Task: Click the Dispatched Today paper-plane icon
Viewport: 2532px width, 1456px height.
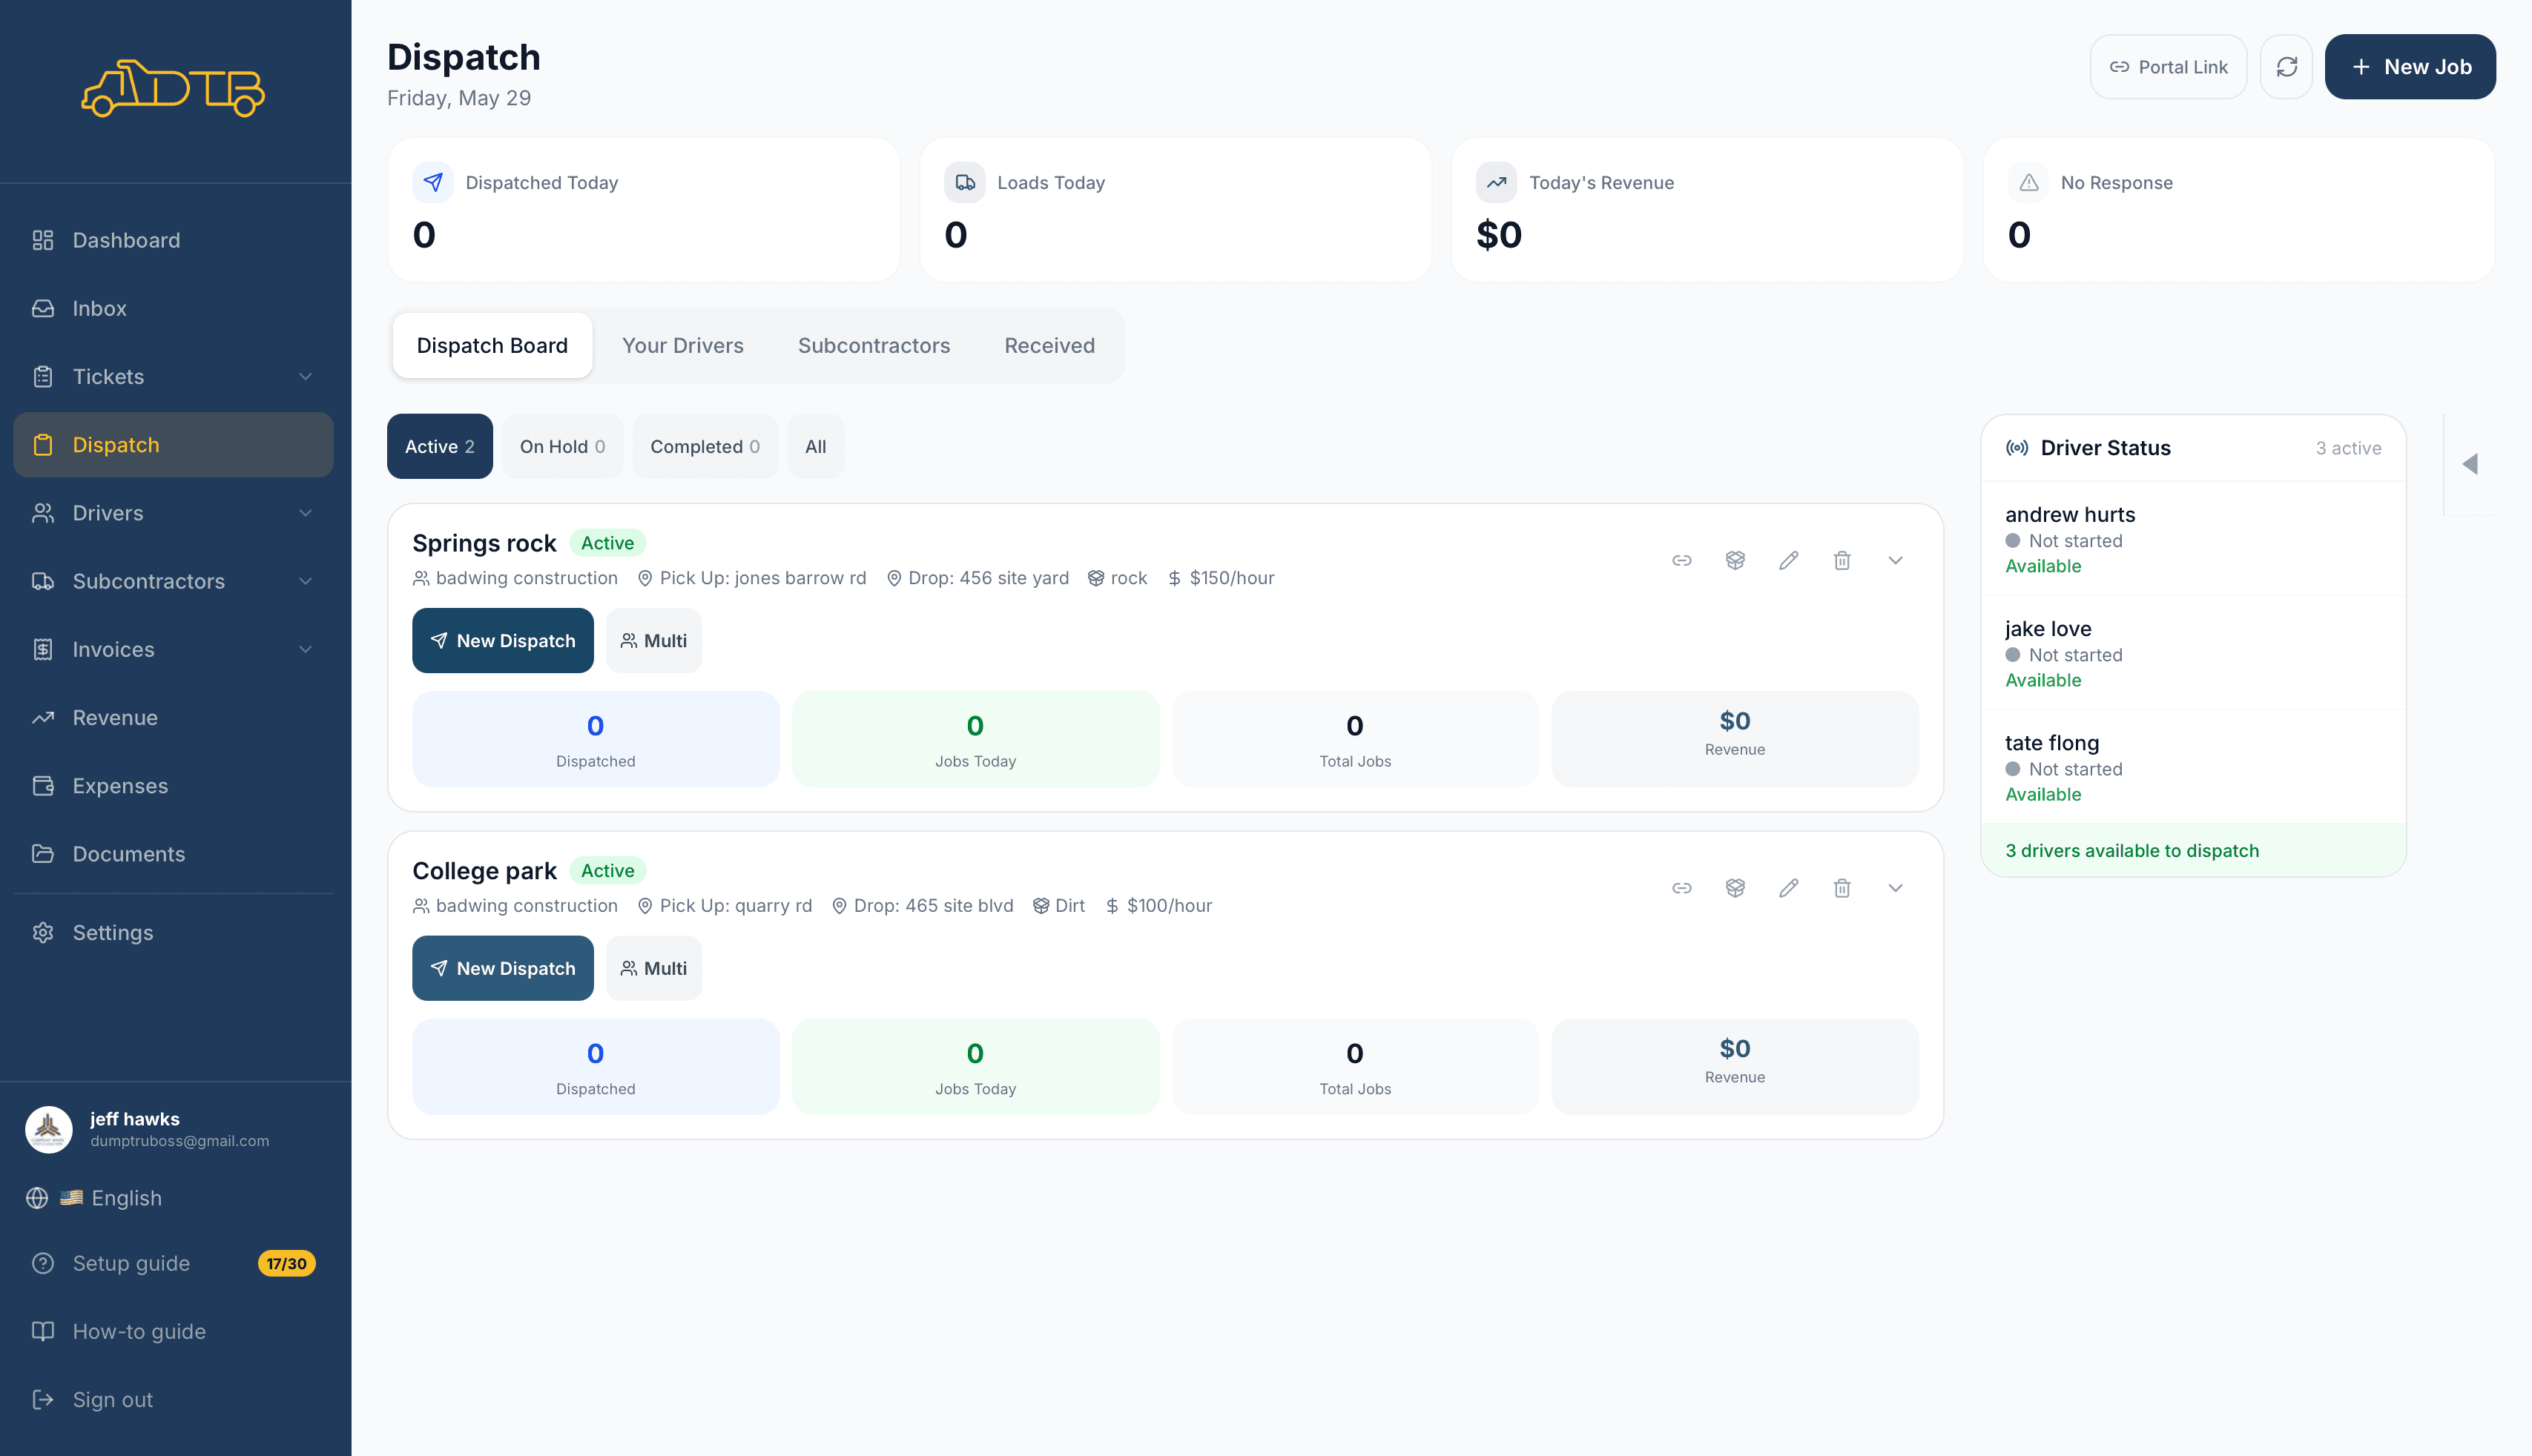Action: [x=433, y=182]
